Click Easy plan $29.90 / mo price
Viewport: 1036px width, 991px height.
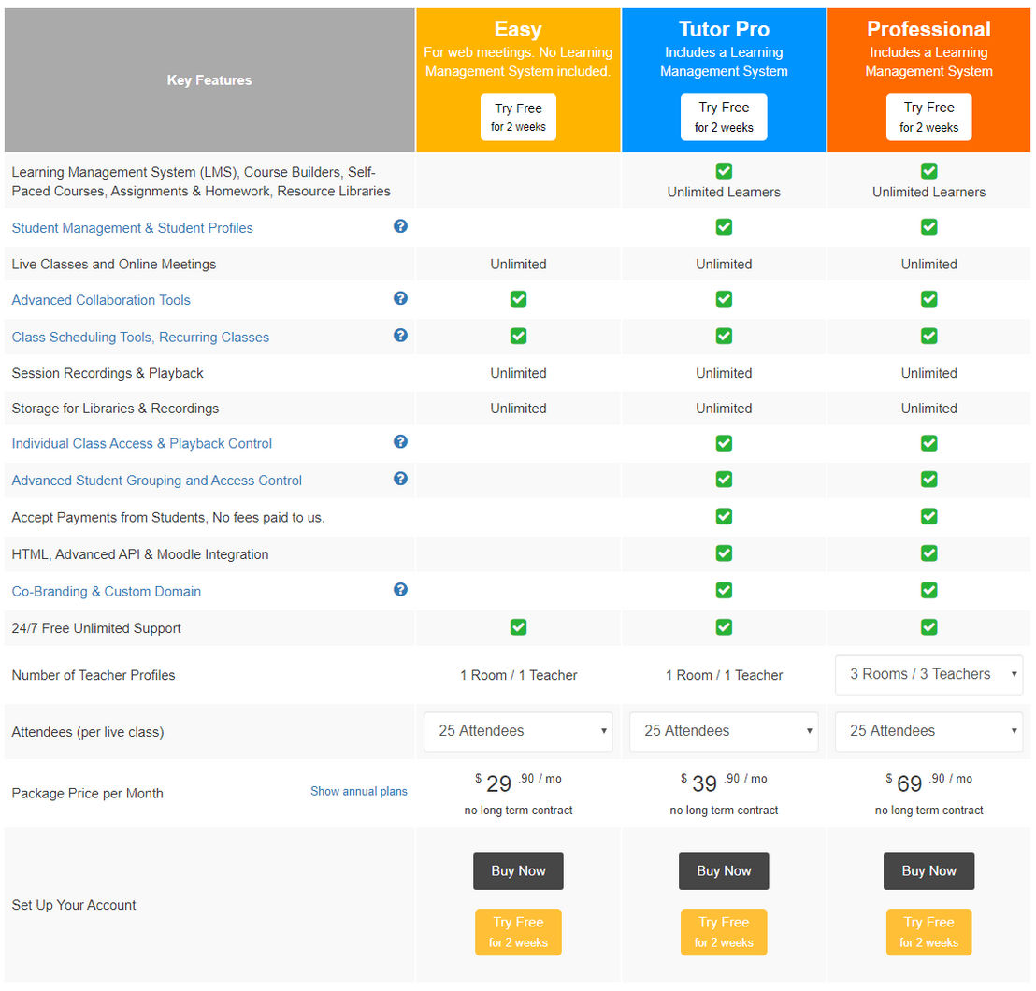519,783
